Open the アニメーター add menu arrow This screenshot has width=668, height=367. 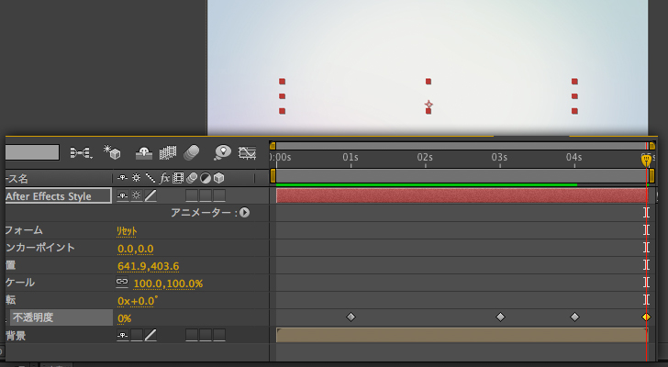tap(244, 213)
